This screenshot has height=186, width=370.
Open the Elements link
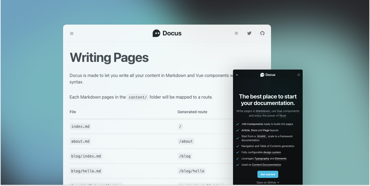[x=280, y=159]
